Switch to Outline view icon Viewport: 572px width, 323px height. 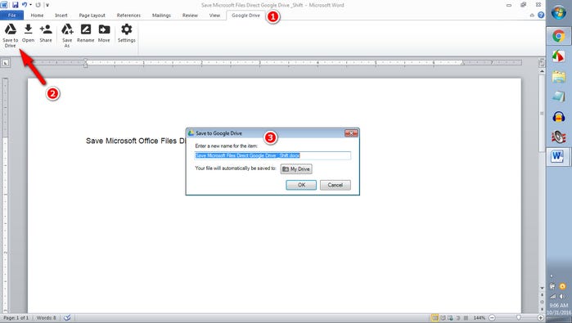pos(458,318)
